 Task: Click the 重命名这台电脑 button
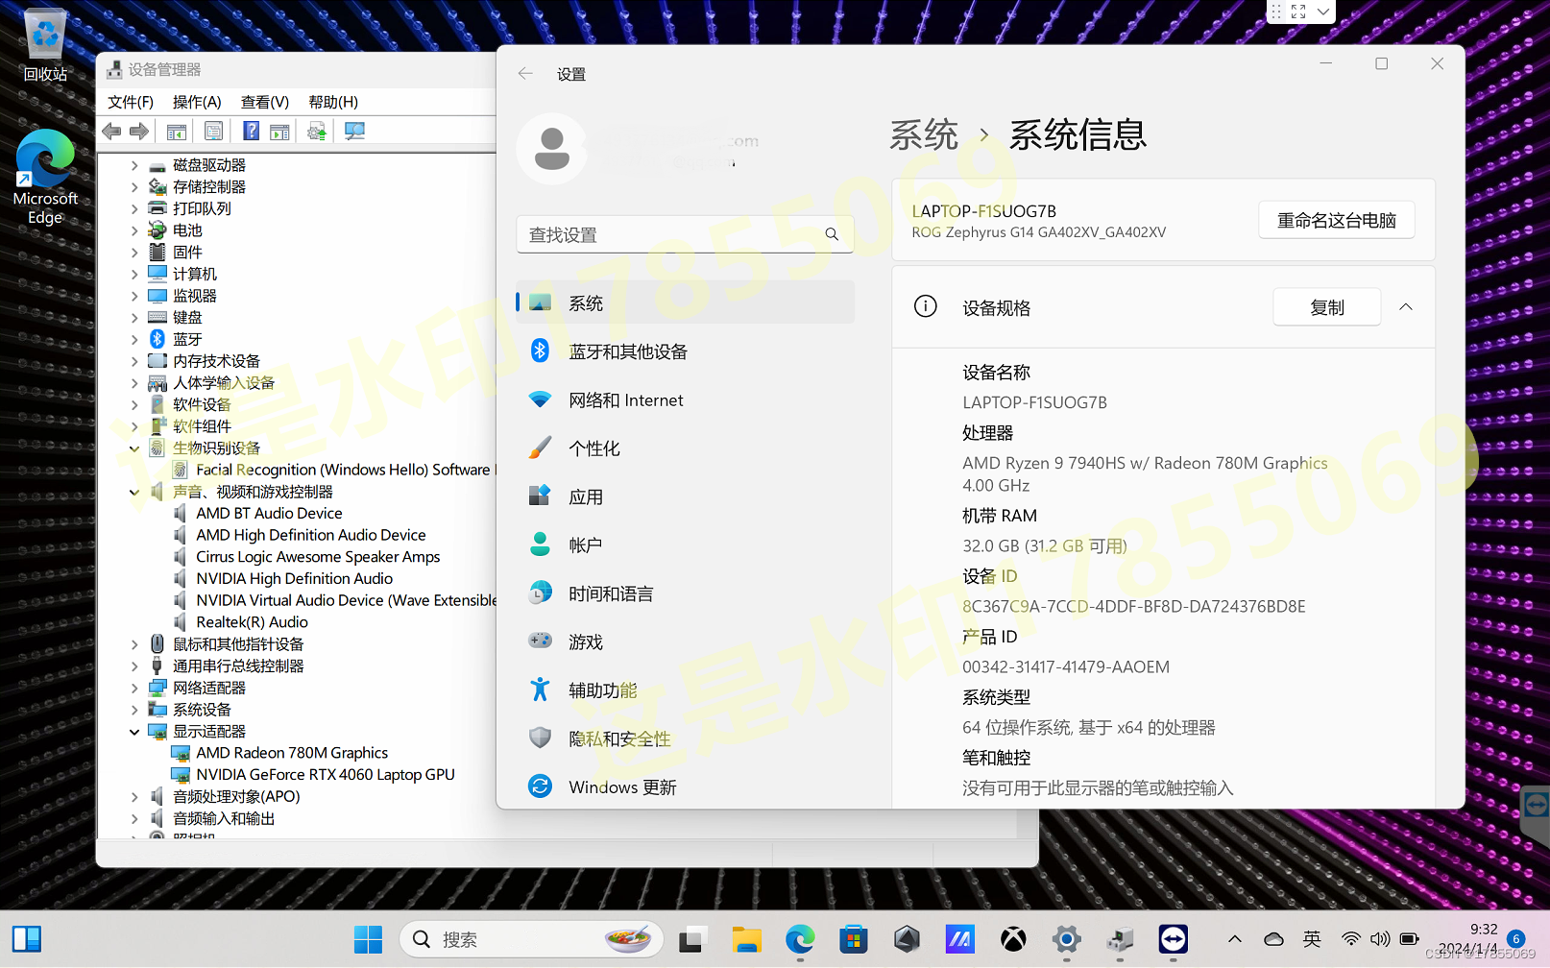click(x=1337, y=220)
